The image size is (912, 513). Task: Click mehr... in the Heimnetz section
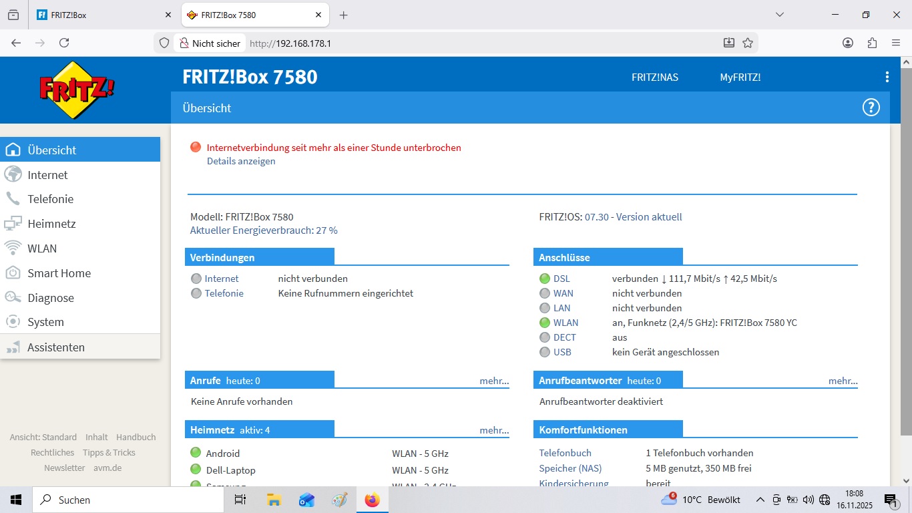point(494,430)
